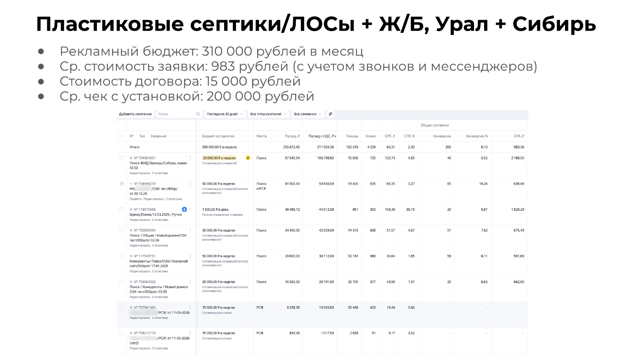Click the status icon before № 704904051
This screenshot has height=355, width=632.
131,158
